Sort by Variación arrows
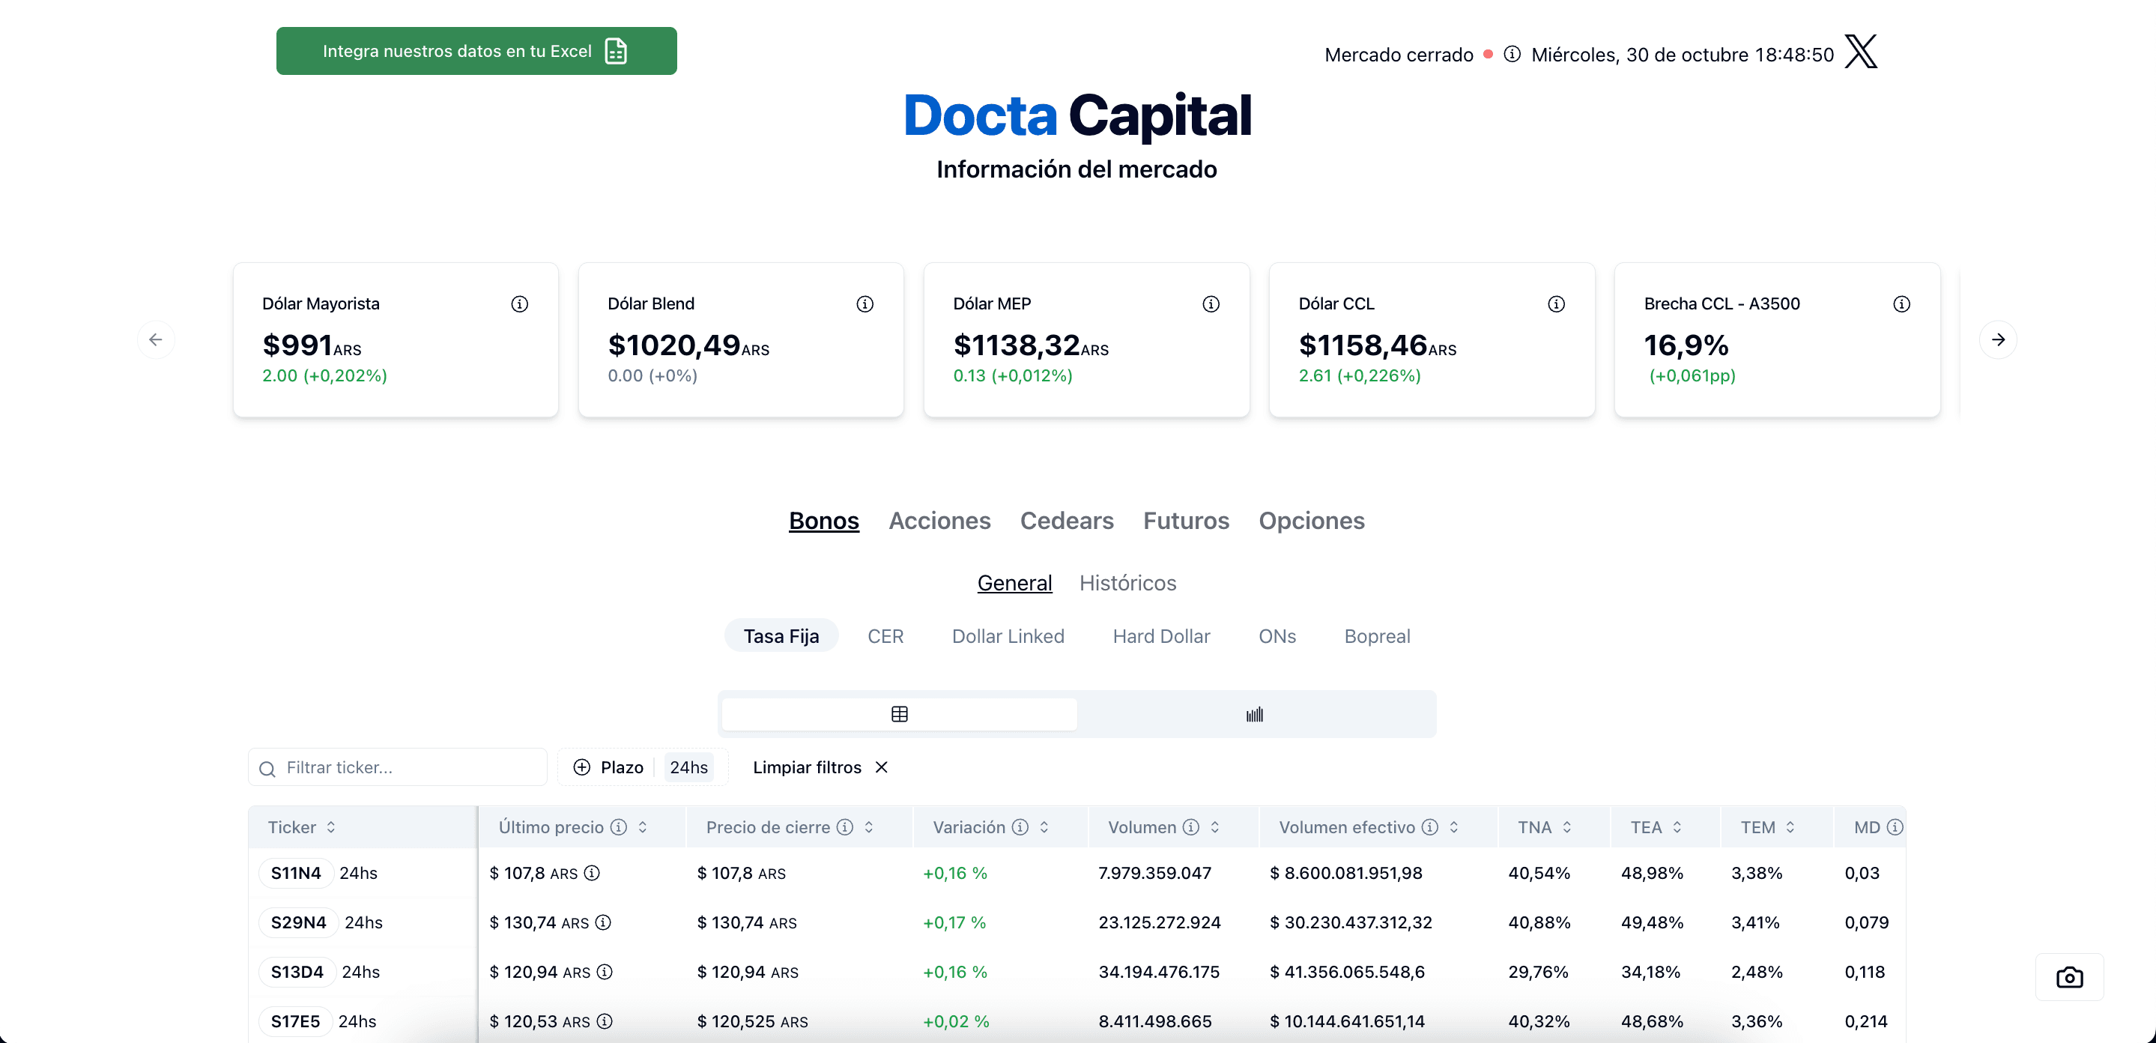This screenshot has height=1043, width=2156. point(1044,827)
